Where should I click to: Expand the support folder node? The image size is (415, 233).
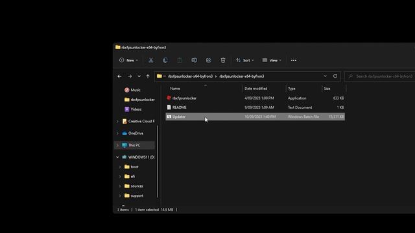pyautogui.click(x=120, y=195)
